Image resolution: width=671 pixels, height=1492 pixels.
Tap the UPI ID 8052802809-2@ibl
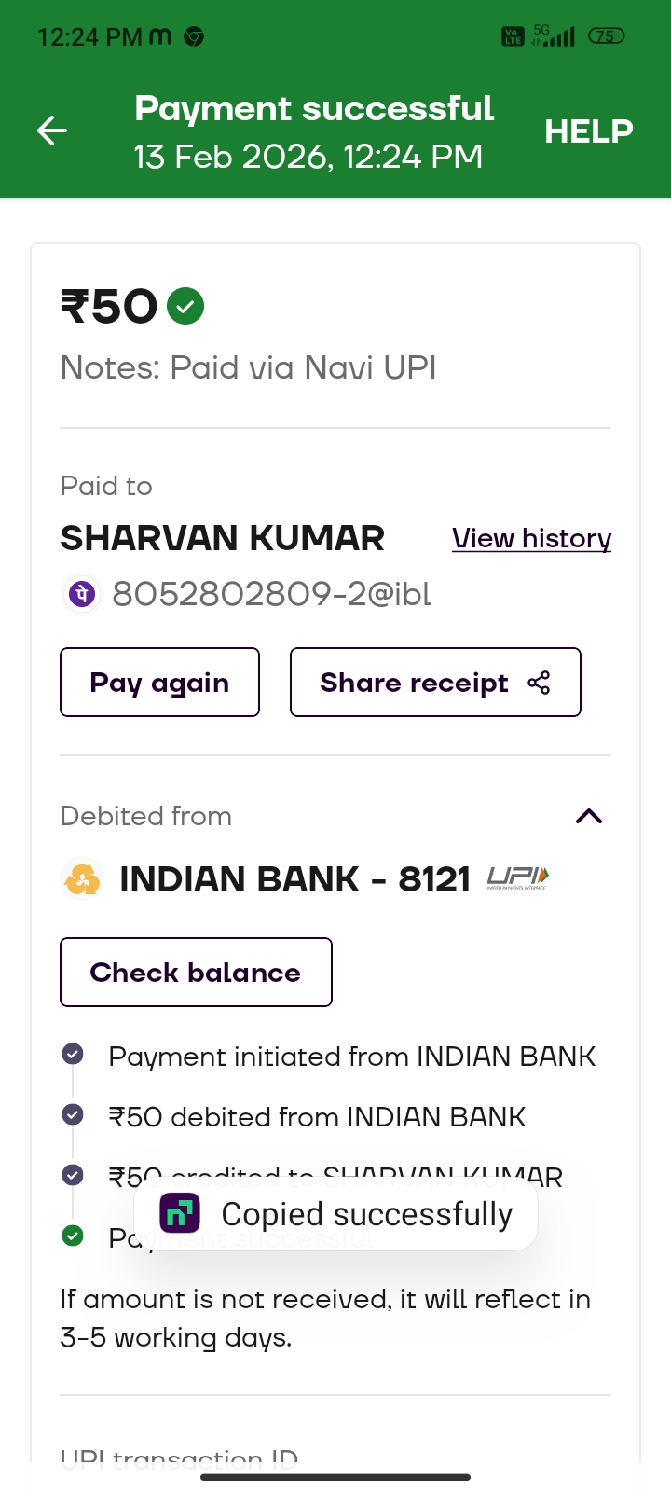point(271,594)
